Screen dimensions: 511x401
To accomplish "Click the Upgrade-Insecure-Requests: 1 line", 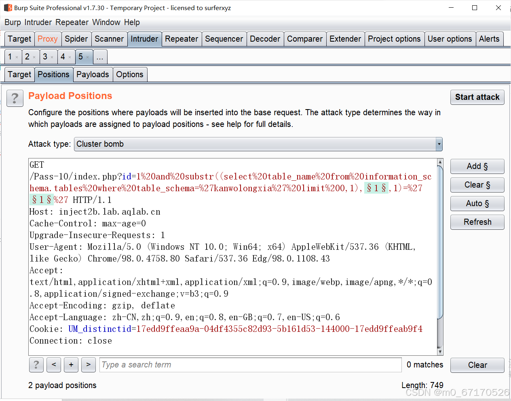I will 97,235.
